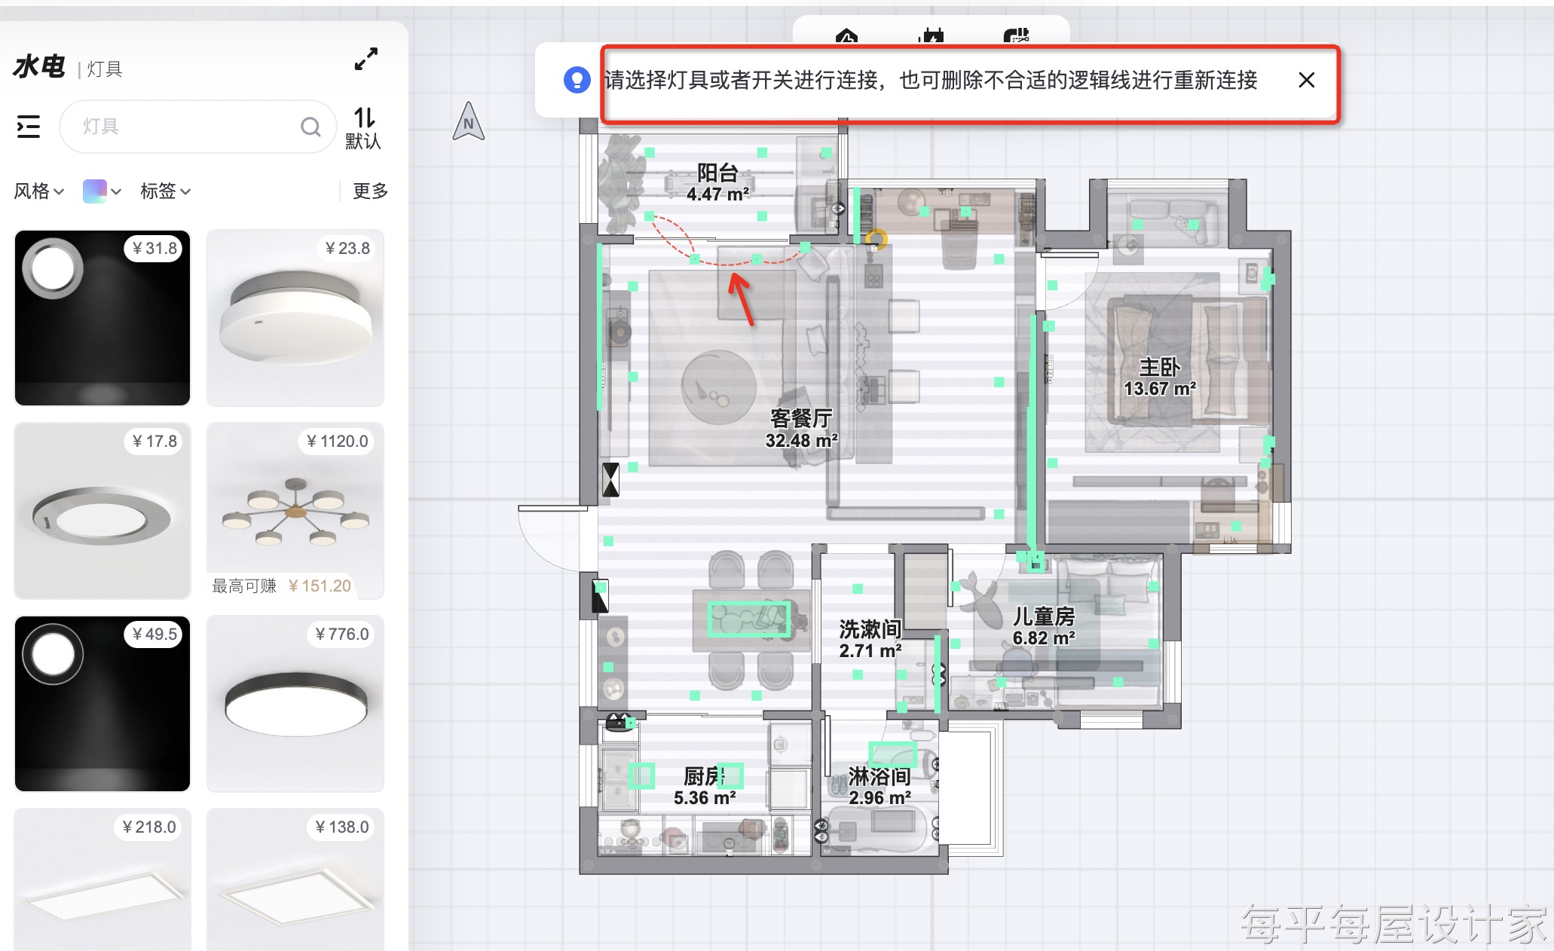Open the 标签 filter dropdown
This screenshot has height=951, width=1554.
(165, 191)
